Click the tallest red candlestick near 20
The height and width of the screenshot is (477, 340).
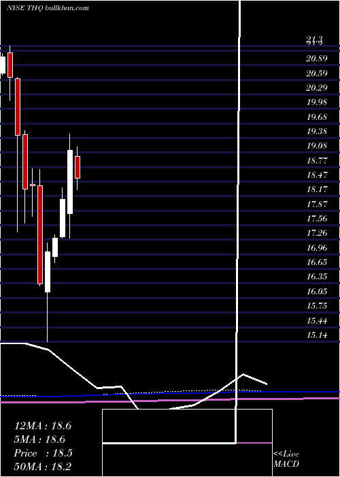[18, 107]
